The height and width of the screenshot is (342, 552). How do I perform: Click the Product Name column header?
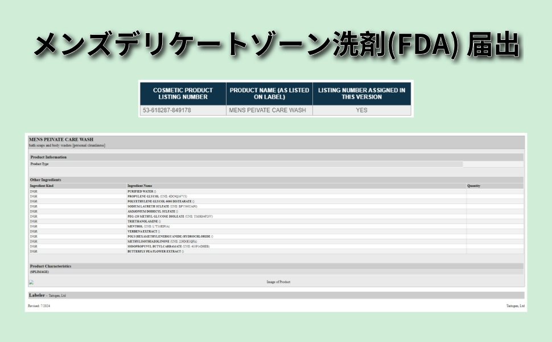tap(269, 93)
